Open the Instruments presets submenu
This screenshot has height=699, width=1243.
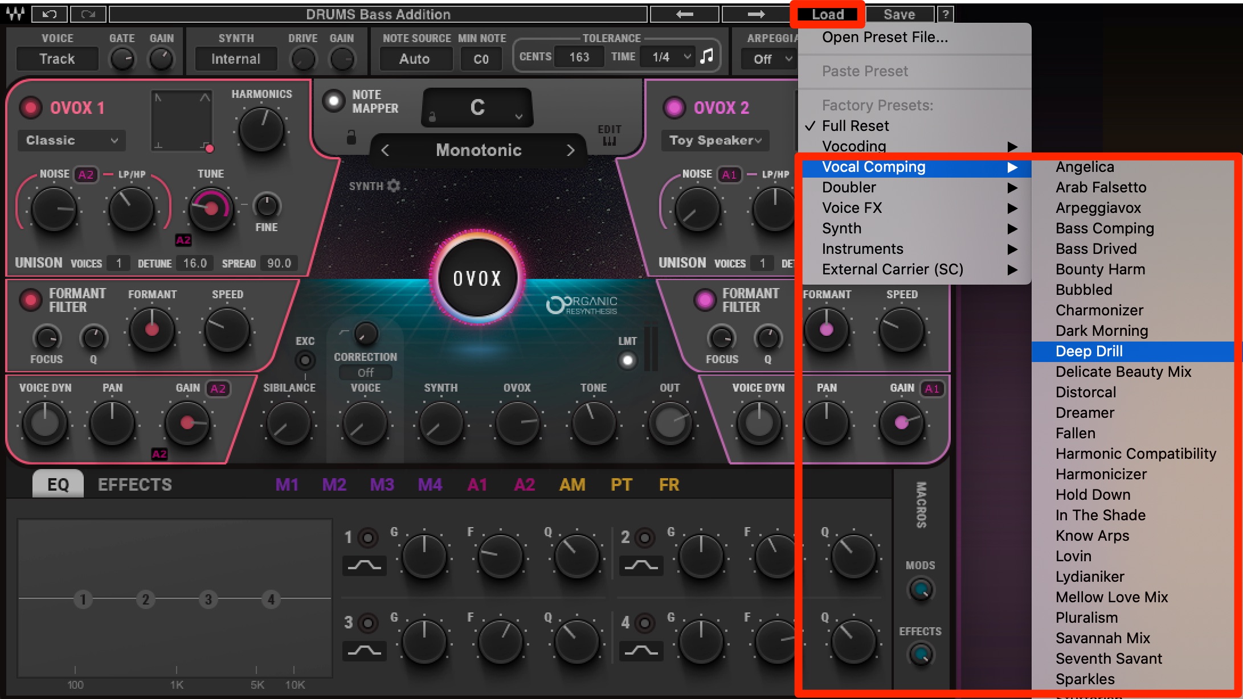916,249
